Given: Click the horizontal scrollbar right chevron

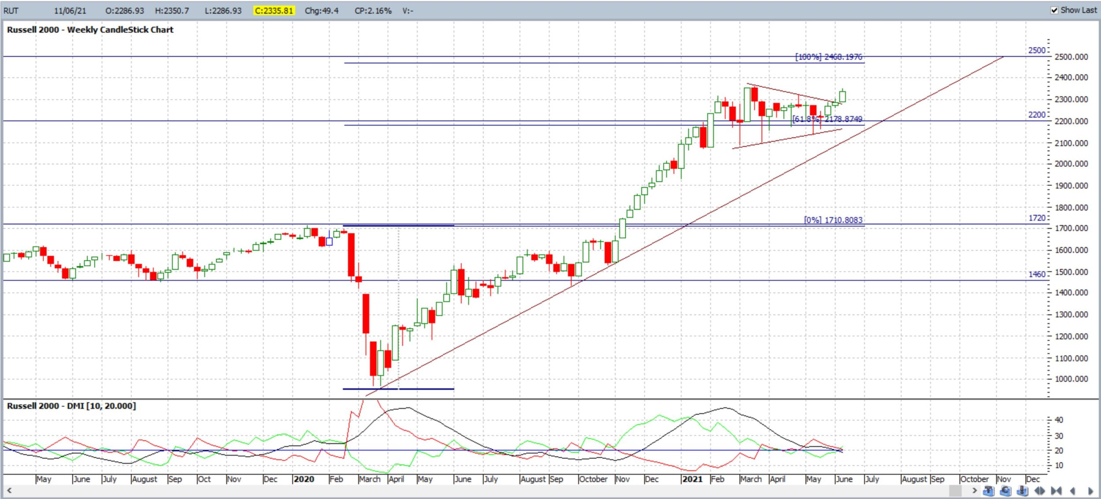Looking at the screenshot, I should 975,491.
